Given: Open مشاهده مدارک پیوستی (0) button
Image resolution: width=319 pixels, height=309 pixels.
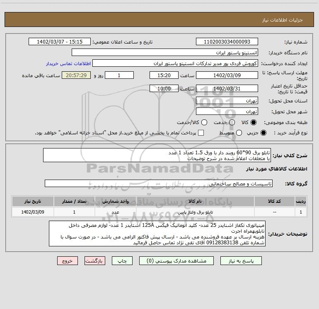Looking at the screenshot, I should 176,261.
